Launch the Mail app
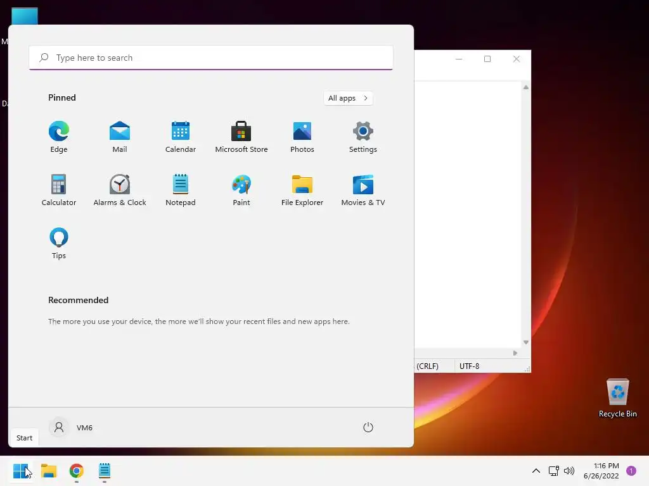 pyautogui.click(x=120, y=137)
